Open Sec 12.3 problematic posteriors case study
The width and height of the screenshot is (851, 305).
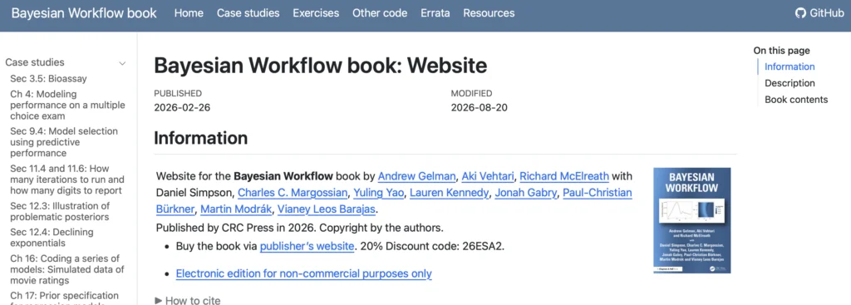point(60,211)
